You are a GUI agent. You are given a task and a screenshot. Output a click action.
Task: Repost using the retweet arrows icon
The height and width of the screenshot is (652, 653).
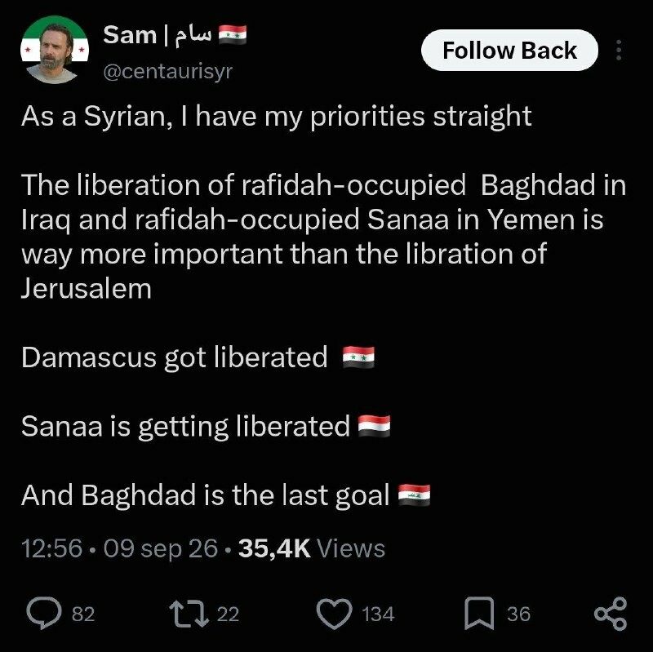tap(189, 614)
